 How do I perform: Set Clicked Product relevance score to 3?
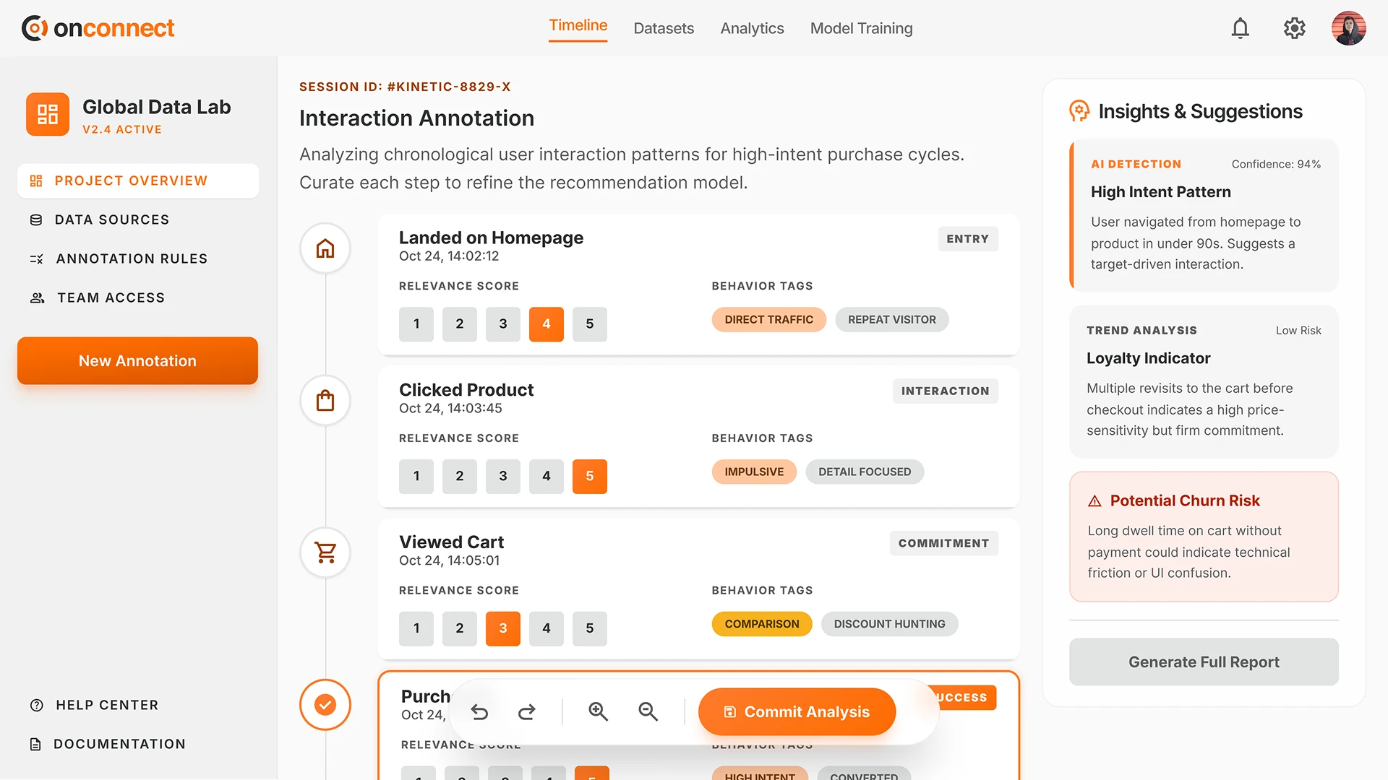502,477
